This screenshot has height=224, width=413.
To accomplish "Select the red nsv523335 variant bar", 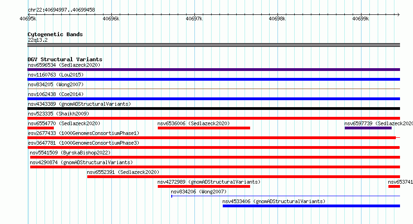I will [x=213, y=118].
